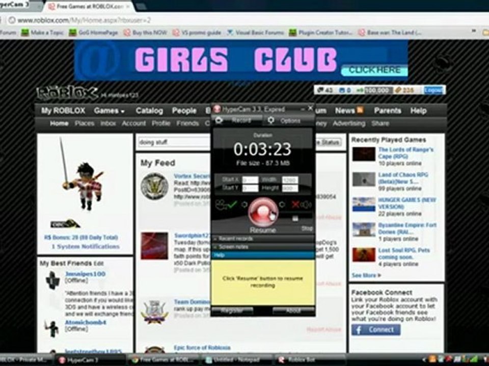Toggle audio capture red X icon
The height and width of the screenshot is (366, 489).
pos(295,204)
